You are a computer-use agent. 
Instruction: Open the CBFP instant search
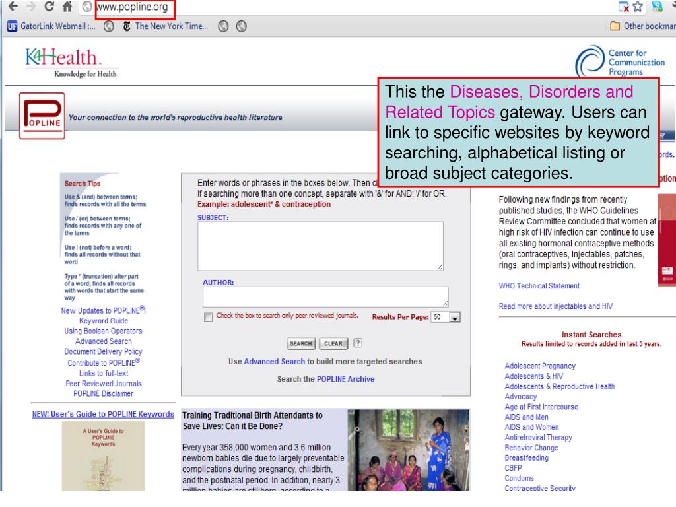click(x=513, y=468)
